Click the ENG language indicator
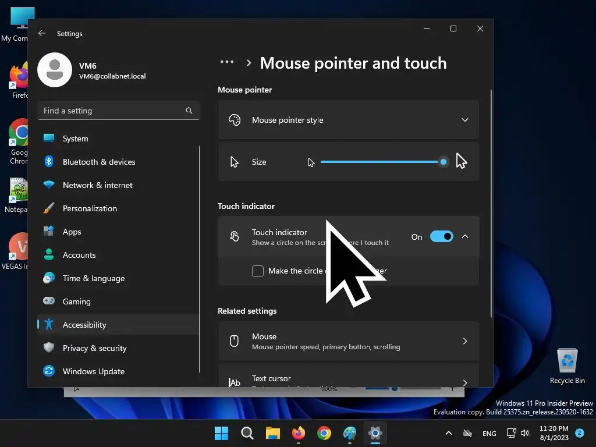This screenshot has height=447, width=596. [489, 433]
